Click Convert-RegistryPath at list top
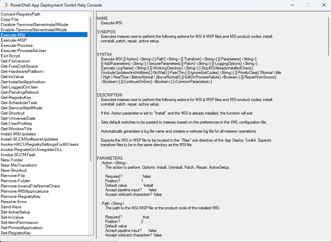Image resolution: width=331 pixels, height=242 pixels. [x=20, y=14]
